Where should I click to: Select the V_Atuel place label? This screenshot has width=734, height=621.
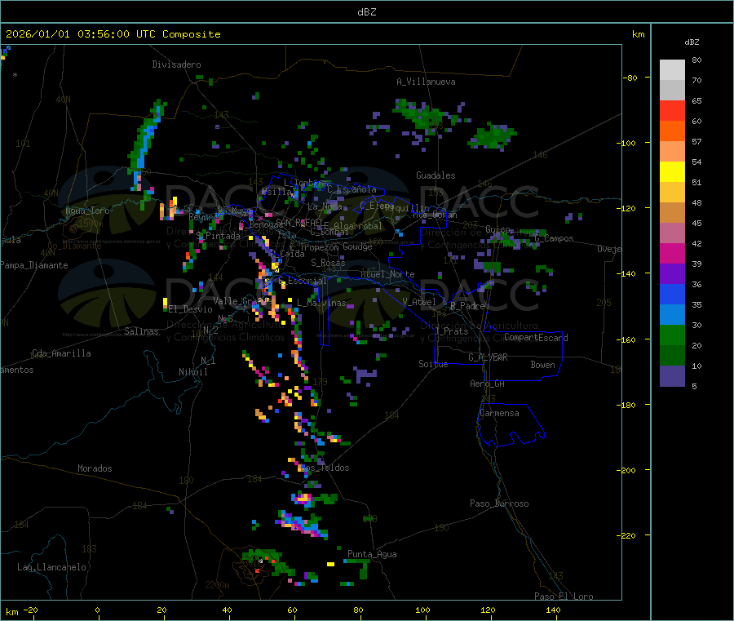coord(419,302)
